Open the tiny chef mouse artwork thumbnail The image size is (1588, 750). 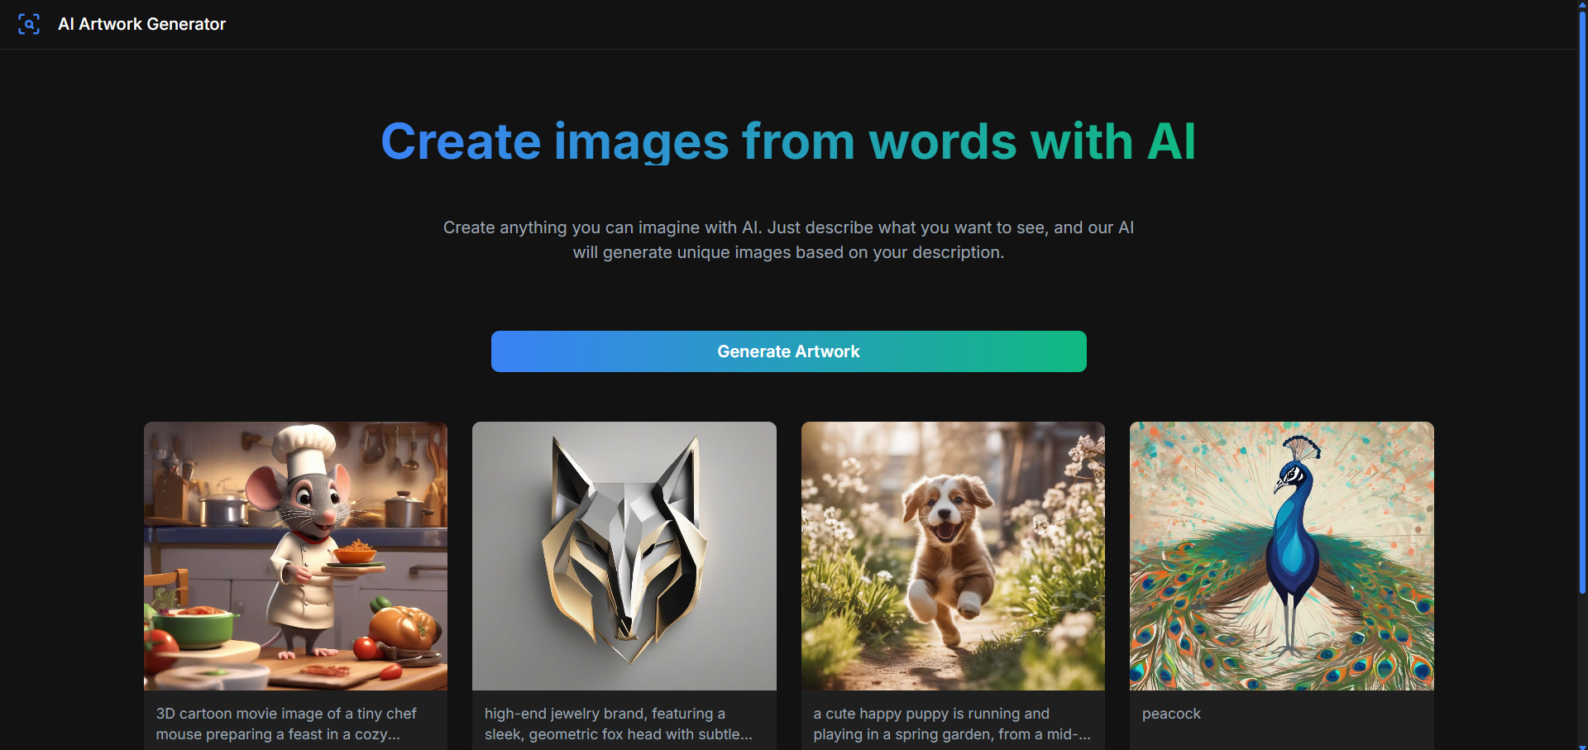(x=295, y=556)
